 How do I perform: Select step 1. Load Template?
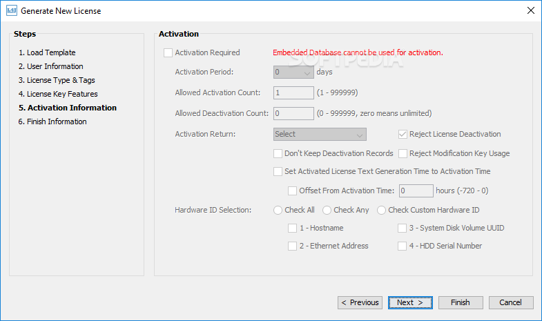point(47,52)
